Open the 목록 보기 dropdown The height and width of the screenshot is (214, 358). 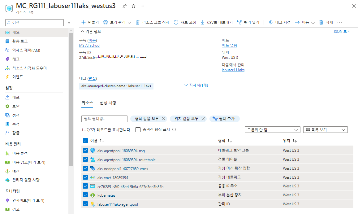(x=325, y=130)
